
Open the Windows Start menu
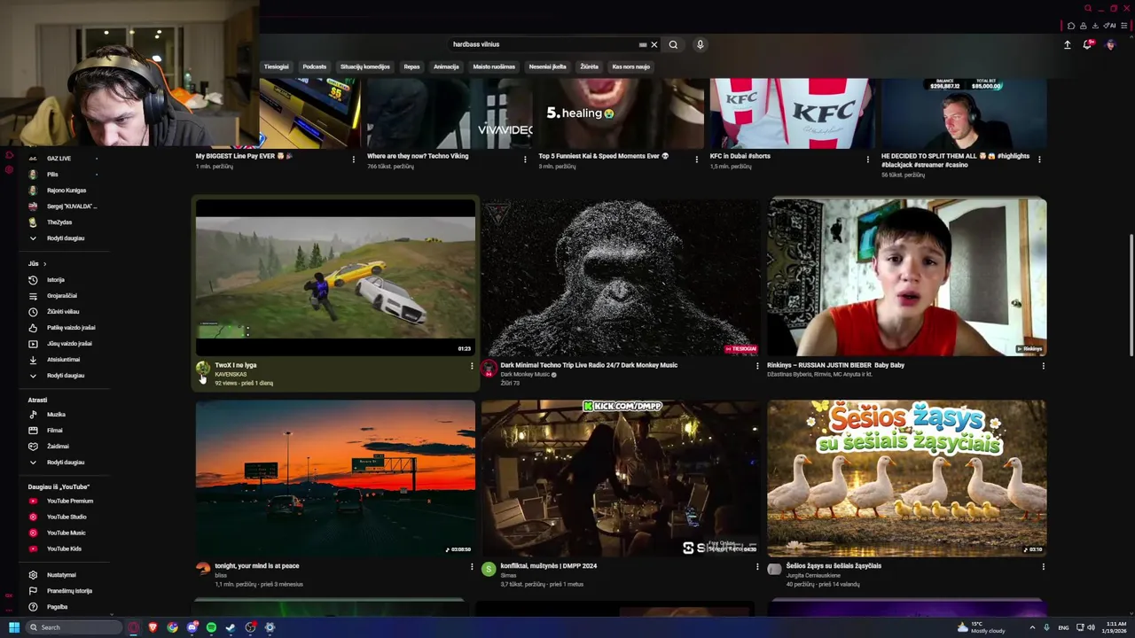click(14, 627)
